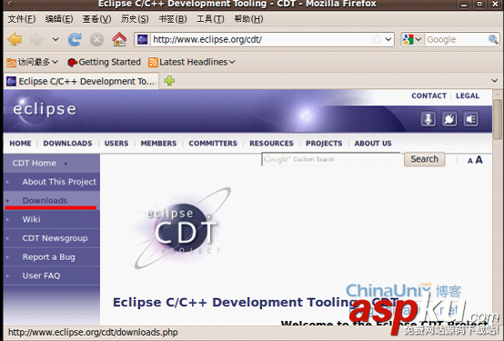Click the eclipse CDT project logo image
504x341 pixels.
pyautogui.click(x=182, y=228)
